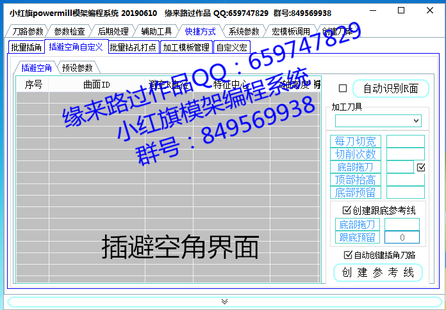Click the 切削次数 label button
446x310 pixels.
click(355, 154)
